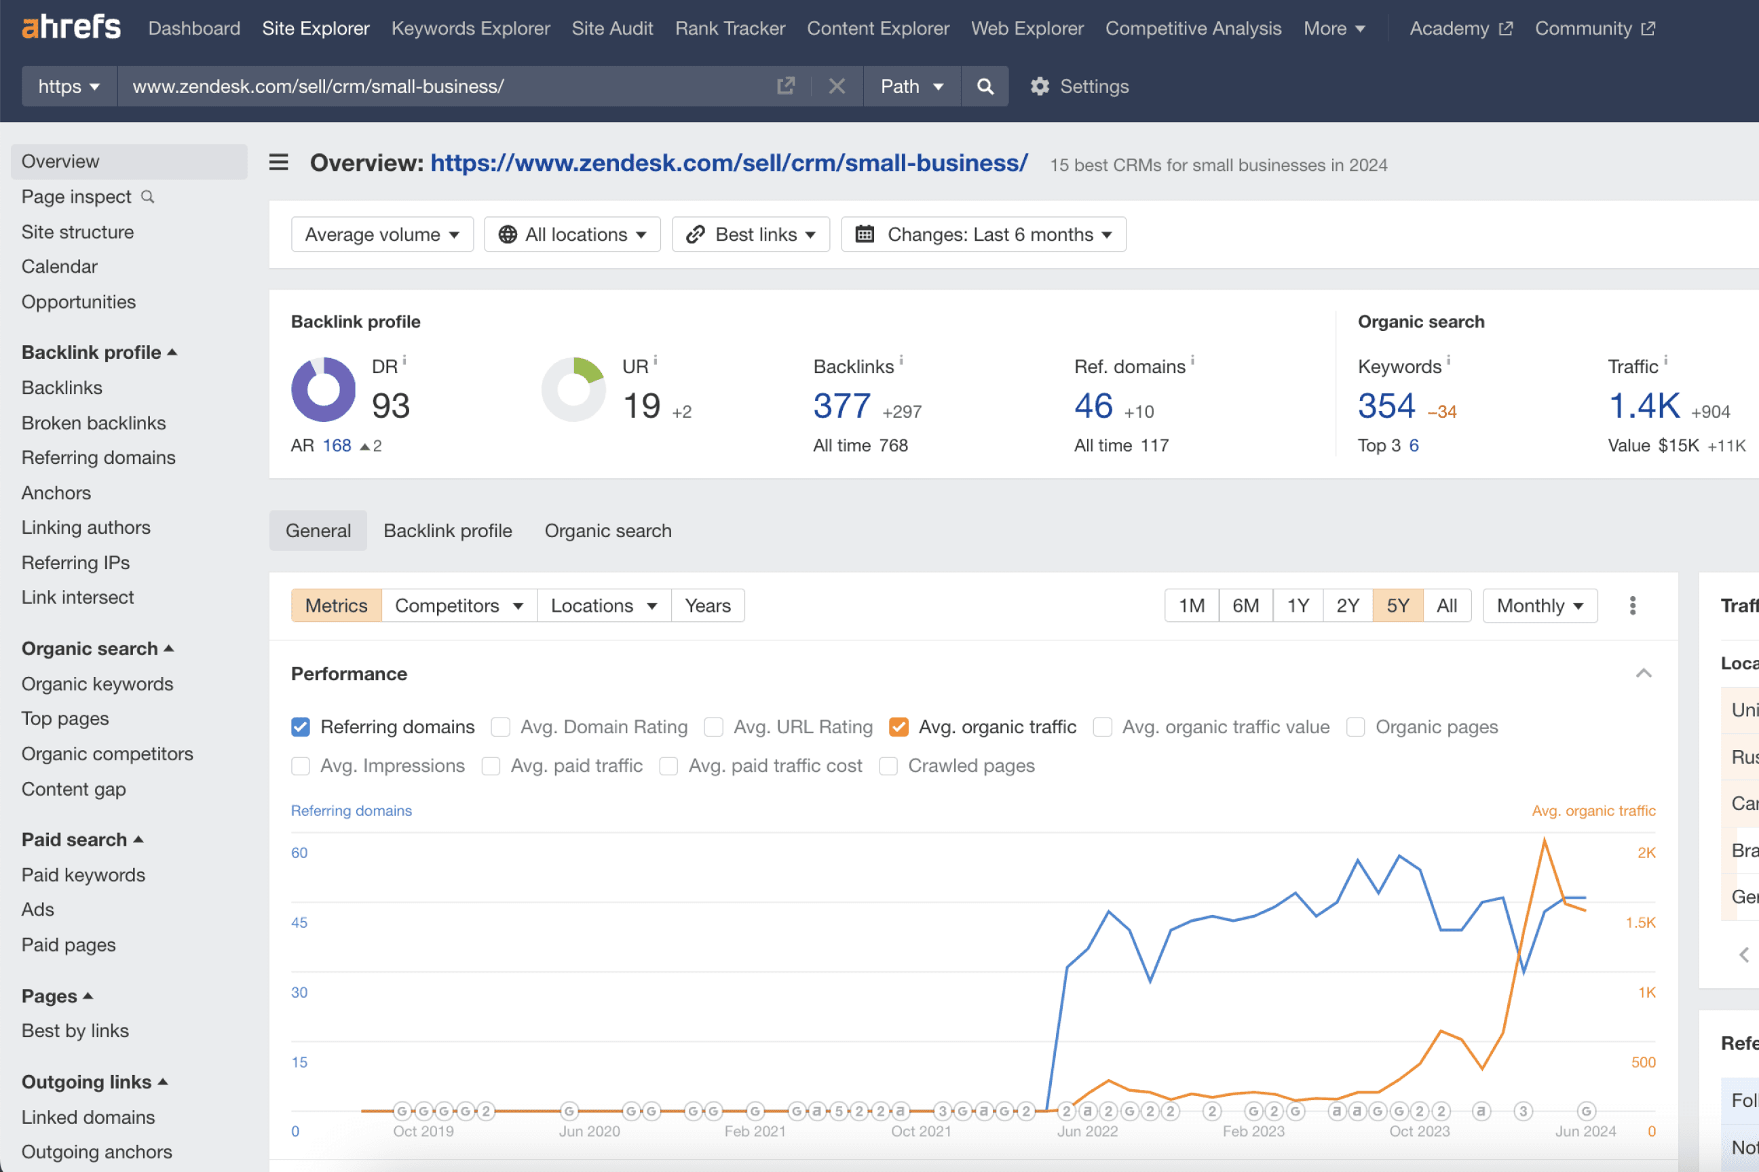The width and height of the screenshot is (1759, 1172).
Task: Click the hamburger icon next to Overview
Action: (x=278, y=162)
